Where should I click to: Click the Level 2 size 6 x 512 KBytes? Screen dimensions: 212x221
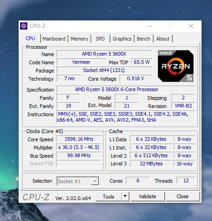tap(151, 155)
